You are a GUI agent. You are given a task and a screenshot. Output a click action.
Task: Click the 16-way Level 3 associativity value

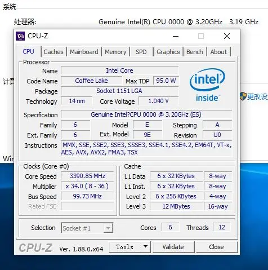click(x=218, y=206)
